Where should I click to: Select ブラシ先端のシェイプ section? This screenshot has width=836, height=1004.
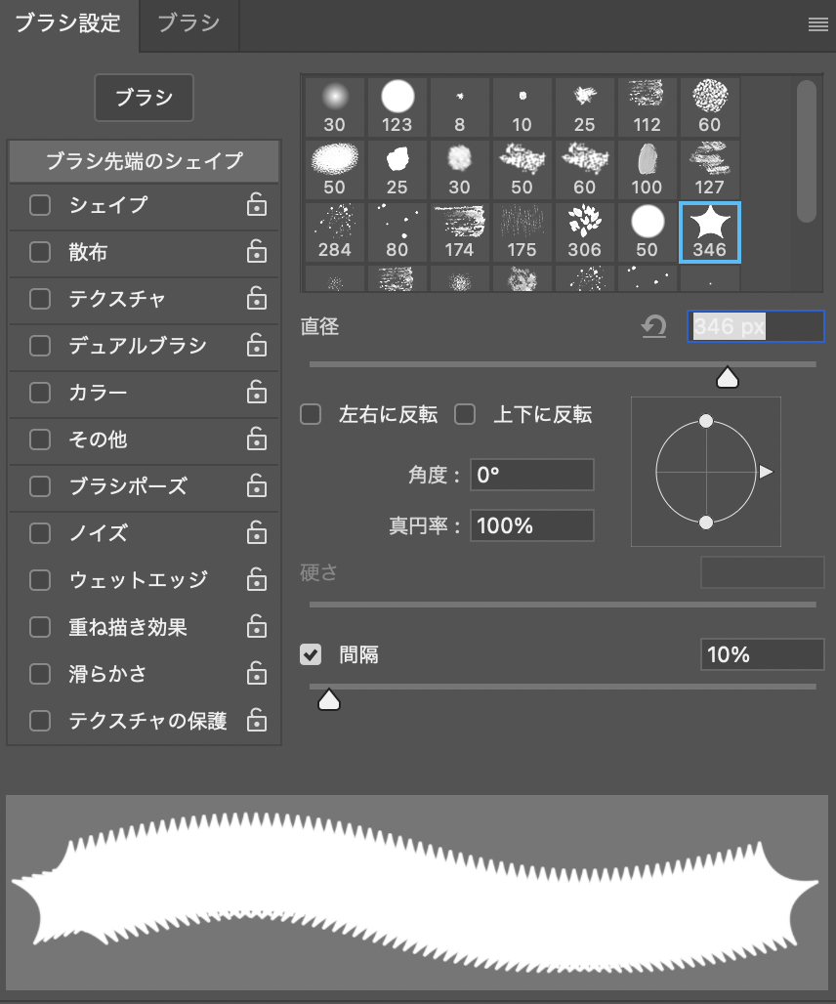pos(145,161)
